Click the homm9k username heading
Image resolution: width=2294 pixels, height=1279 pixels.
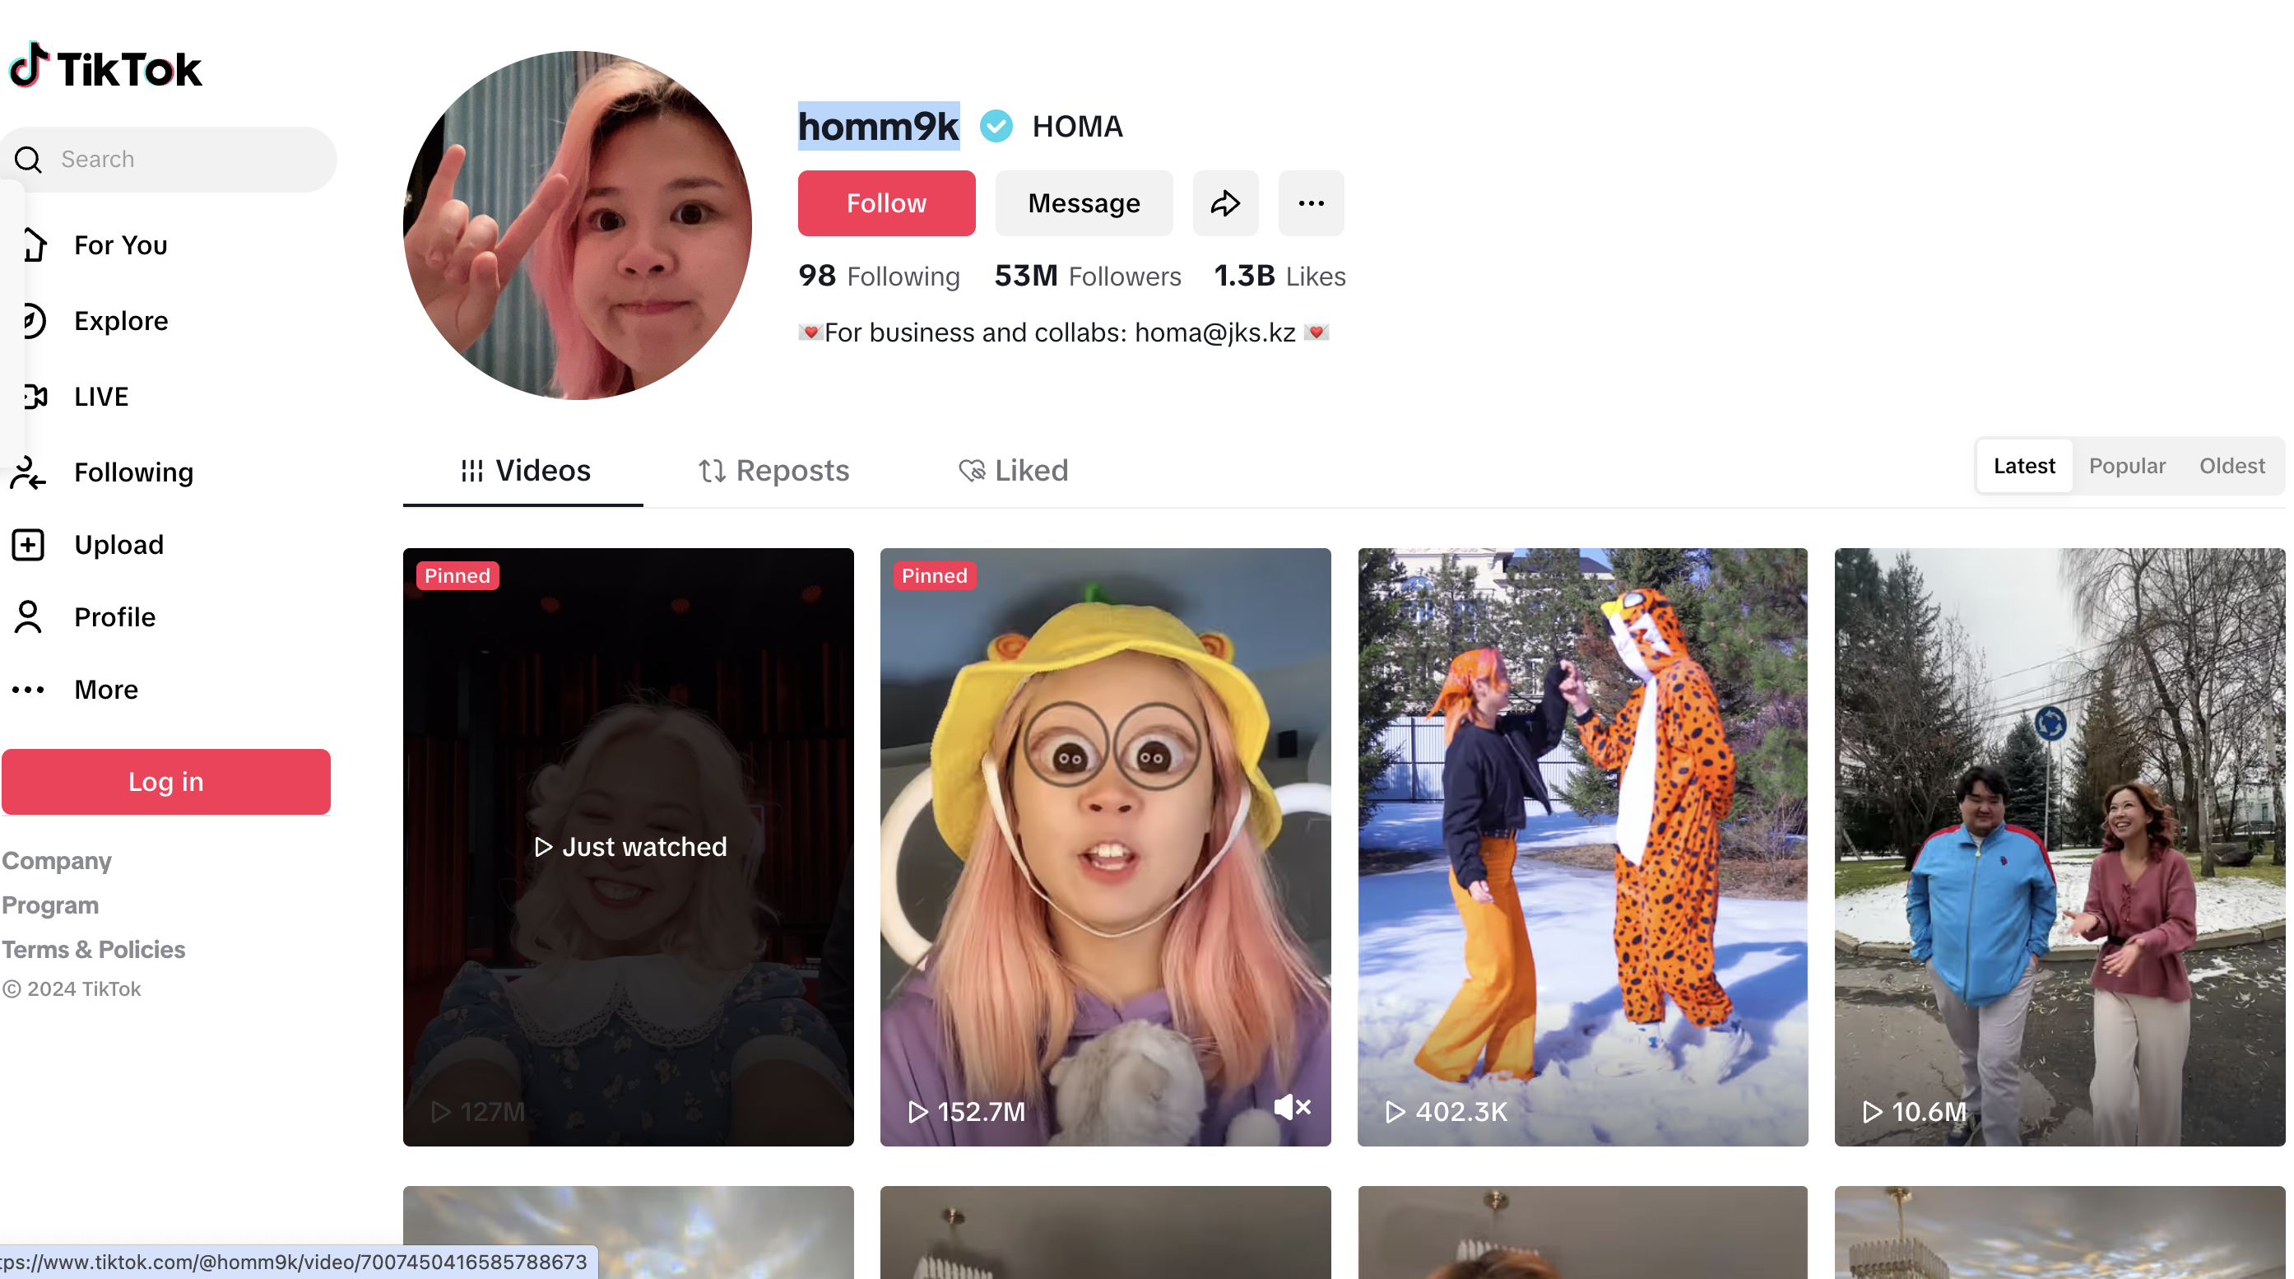[x=878, y=126]
